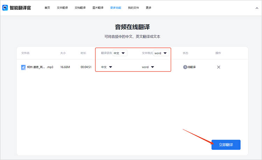Screen dimensions: 262x160
Task: Click the 立即翻译 button
Action: 226,145
